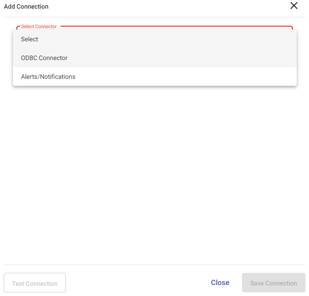Image resolution: width=309 pixels, height=296 pixels.
Task: Select the Alerts/Notifications connector option
Action: click(x=155, y=77)
